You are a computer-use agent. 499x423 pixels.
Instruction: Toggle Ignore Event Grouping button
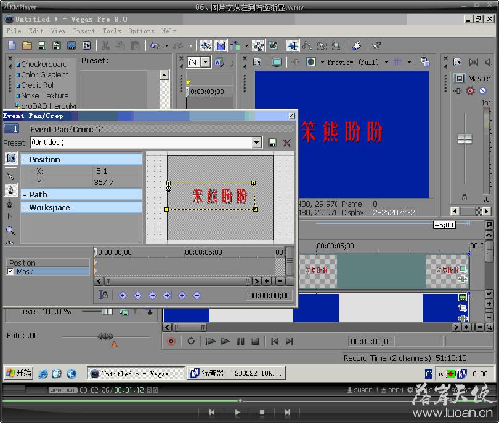274,45
